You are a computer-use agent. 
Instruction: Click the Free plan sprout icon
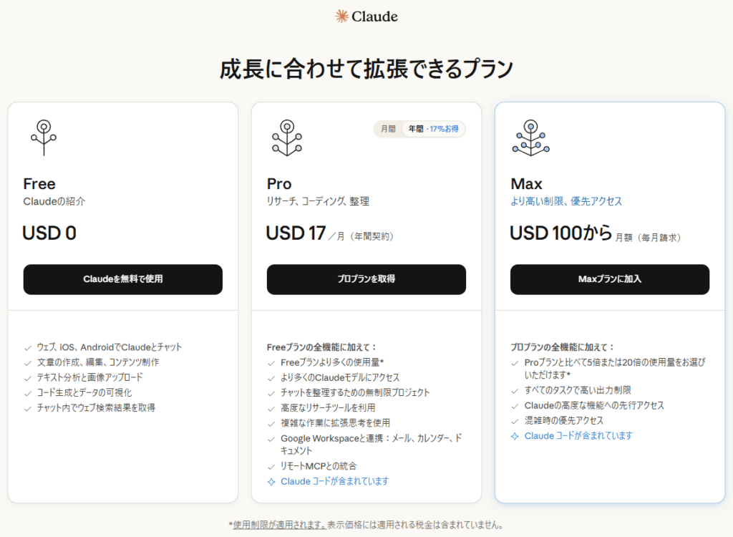pyautogui.click(x=44, y=137)
